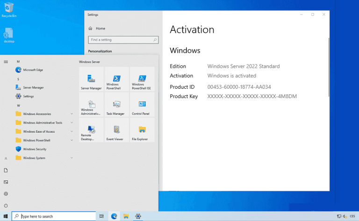The image size is (359, 221).
Task: Open Task View on the taskbar
Action: tap(101, 216)
